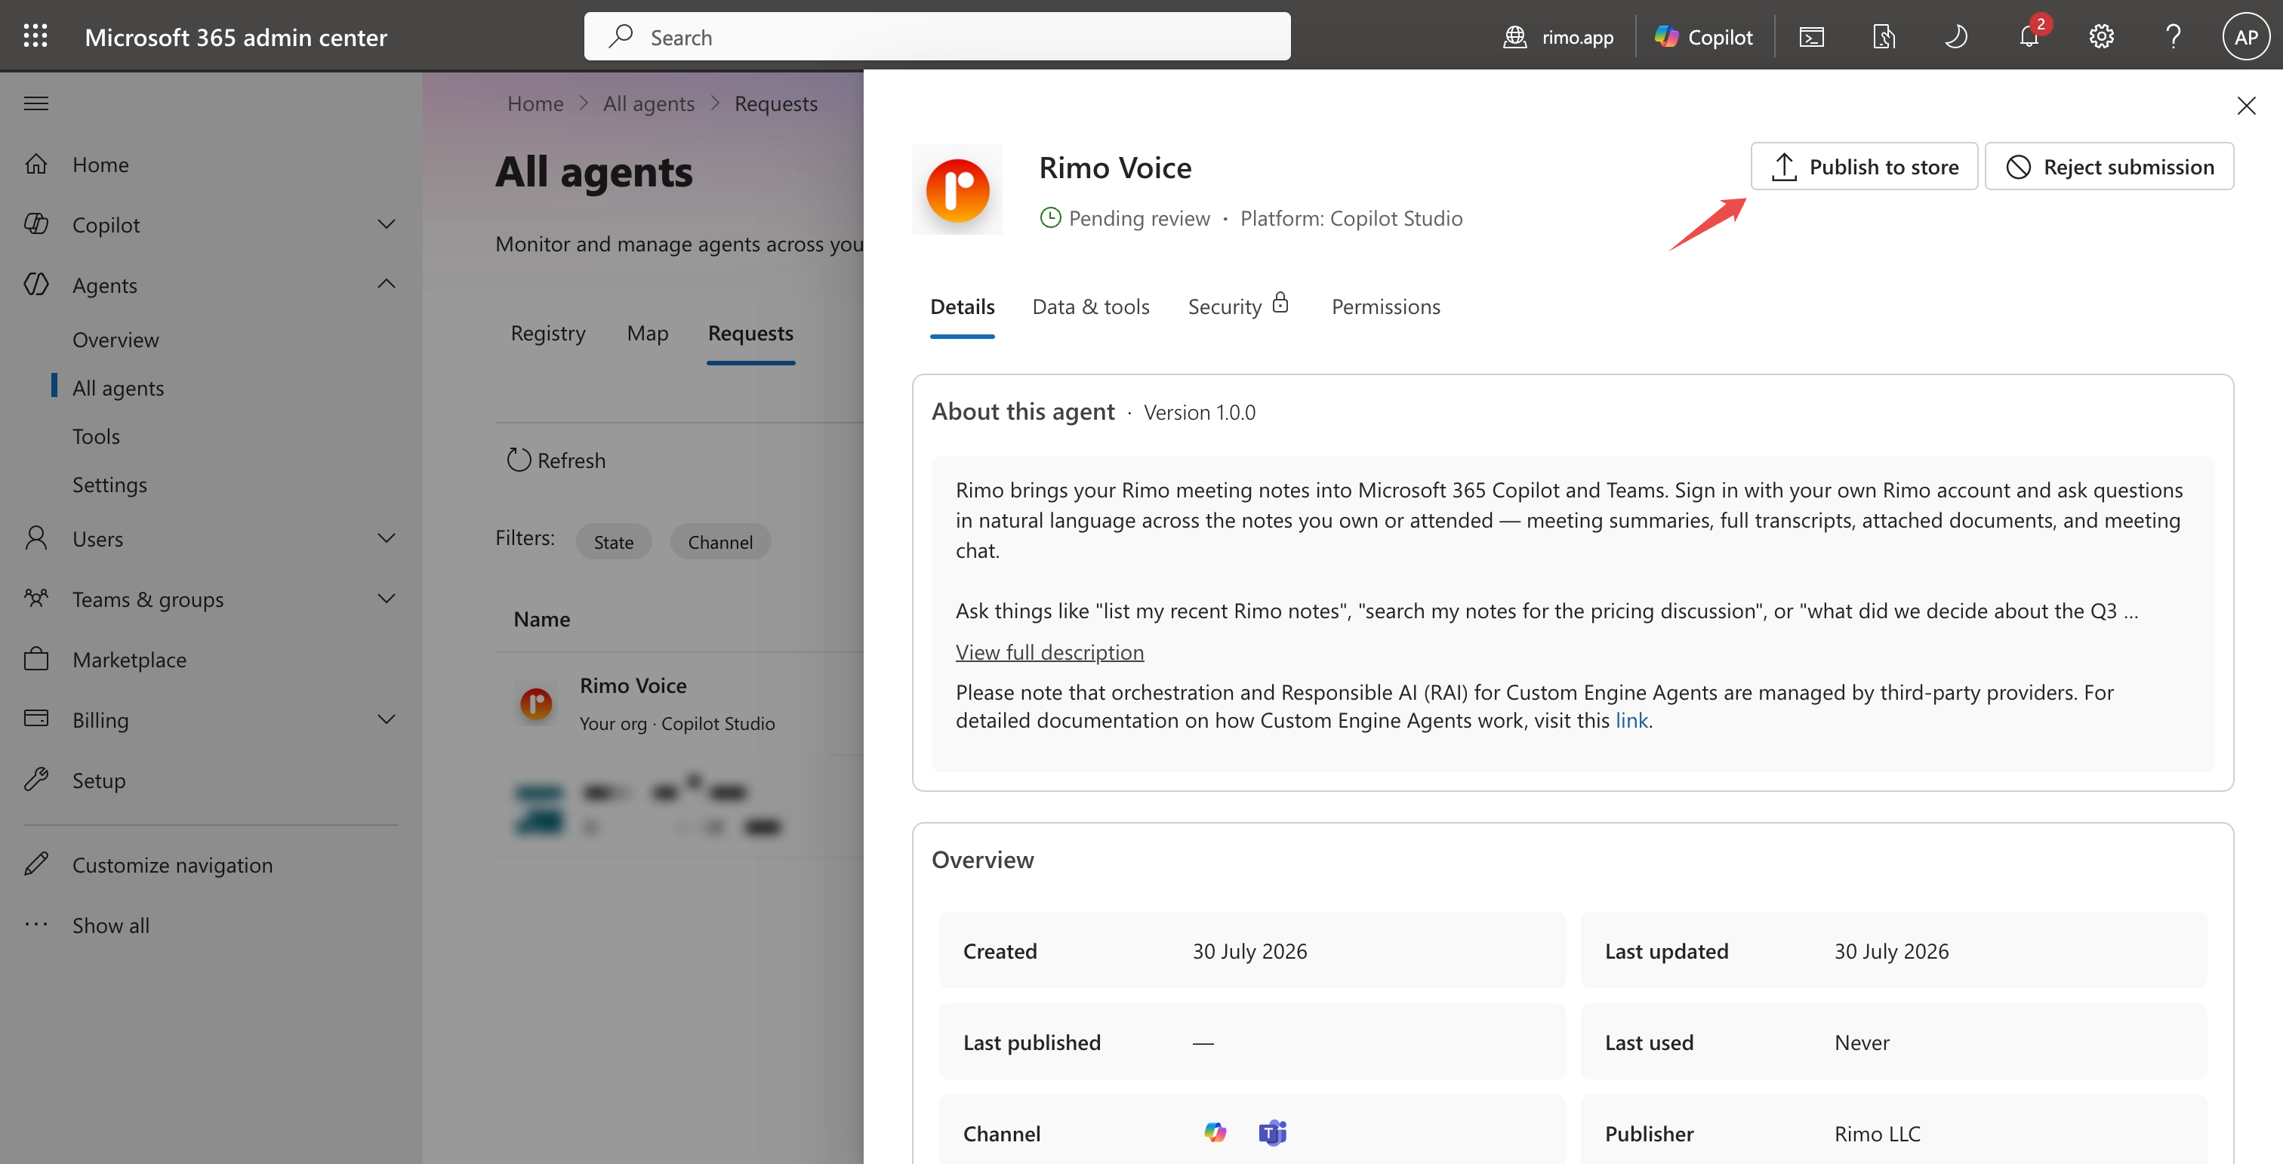This screenshot has width=2283, height=1164.
Task: Expand the Teams & groups chevron
Action: click(387, 598)
